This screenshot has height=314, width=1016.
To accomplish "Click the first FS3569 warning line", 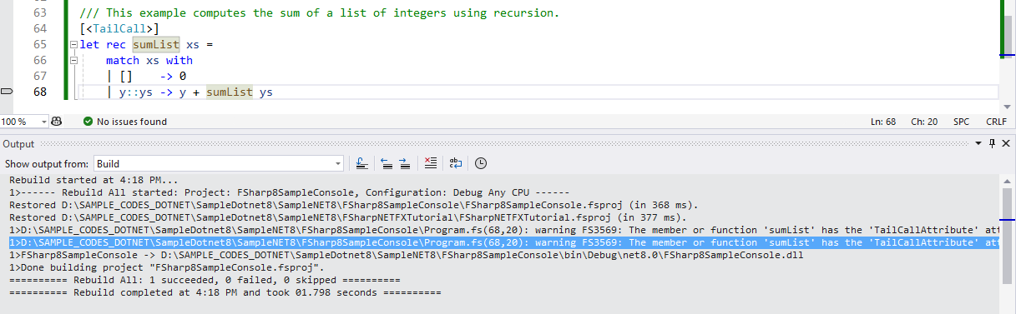I will pos(503,229).
